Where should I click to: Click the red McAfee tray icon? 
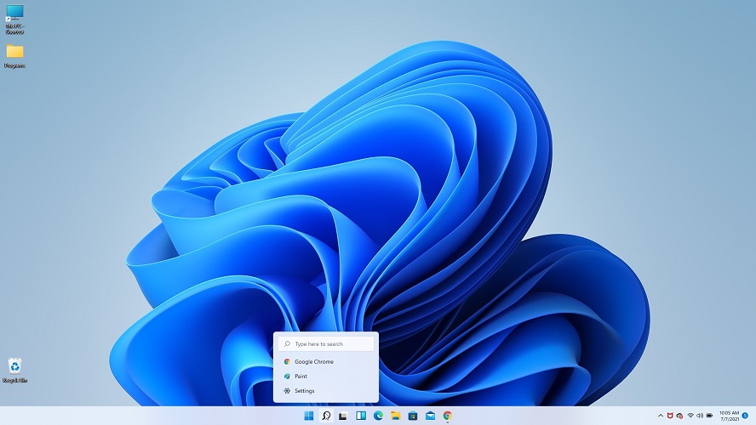[x=670, y=416]
